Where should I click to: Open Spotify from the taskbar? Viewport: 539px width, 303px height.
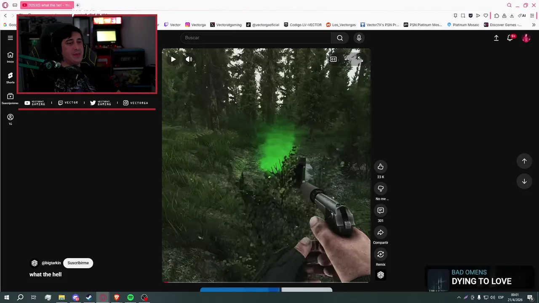[x=131, y=298]
